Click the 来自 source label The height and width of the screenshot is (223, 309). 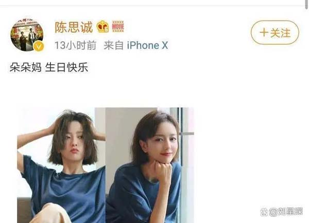[x=113, y=45]
